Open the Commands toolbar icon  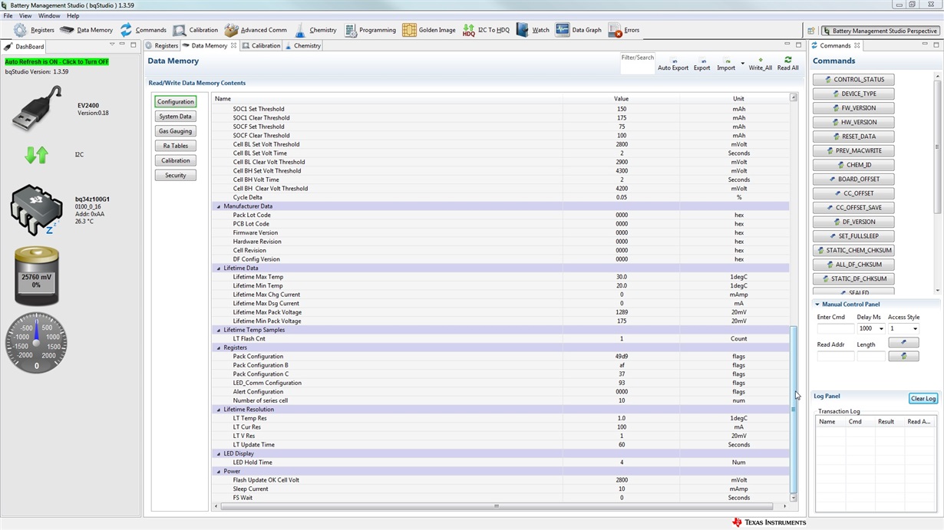click(143, 30)
